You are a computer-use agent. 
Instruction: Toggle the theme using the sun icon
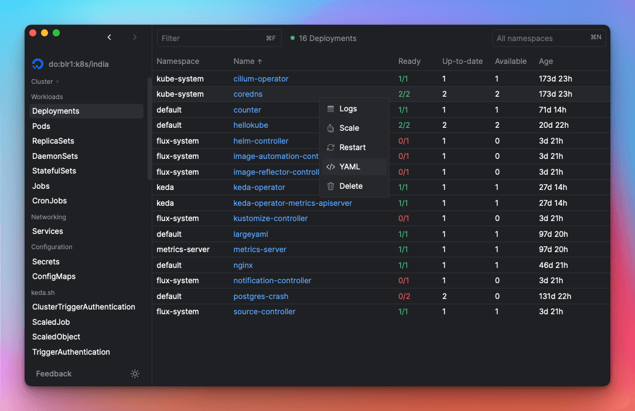point(135,373)
